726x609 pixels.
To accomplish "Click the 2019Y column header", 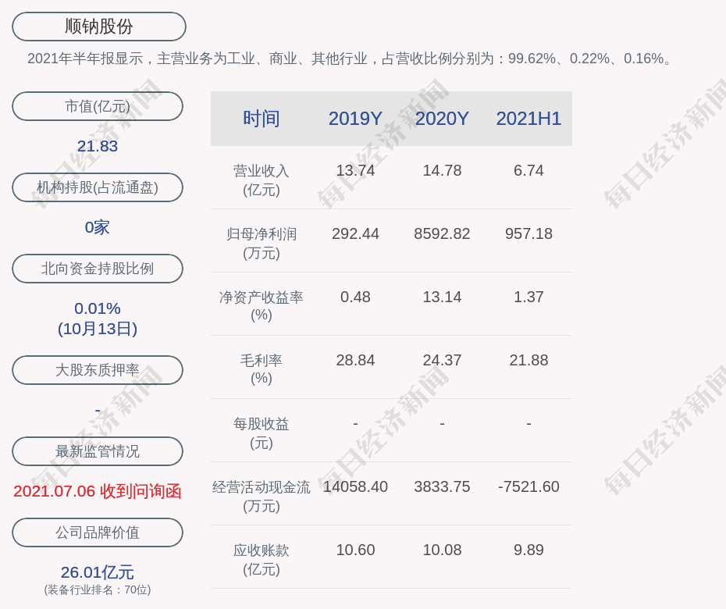I will click(x=355, y=119).
